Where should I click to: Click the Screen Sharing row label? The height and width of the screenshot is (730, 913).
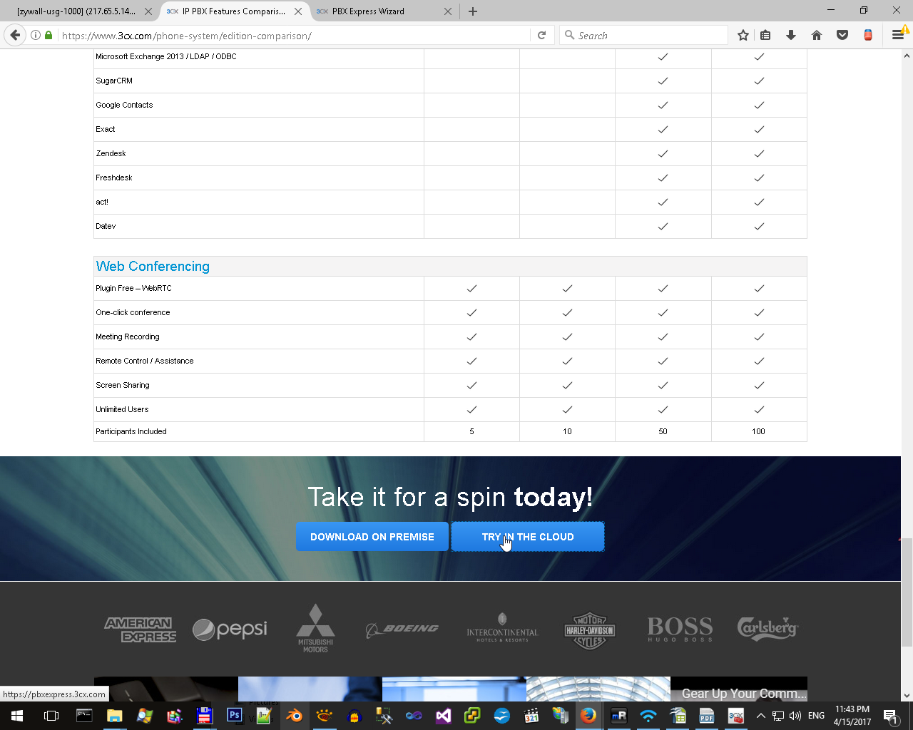[x=123, y=385]
